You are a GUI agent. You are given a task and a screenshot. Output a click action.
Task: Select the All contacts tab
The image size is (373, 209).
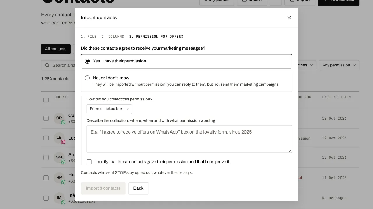[56, 49]
